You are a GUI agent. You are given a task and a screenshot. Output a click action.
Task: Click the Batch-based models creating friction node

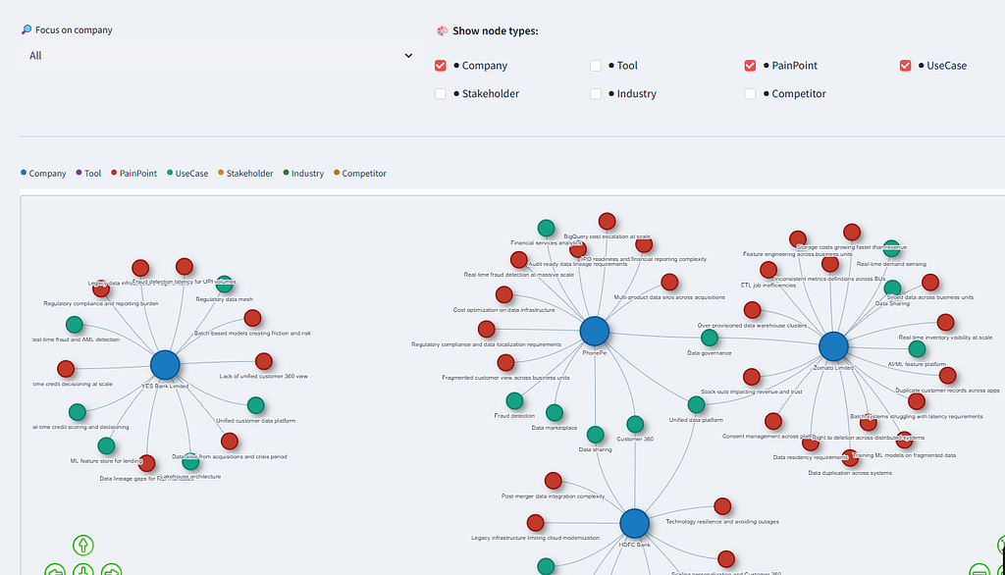[252, 318]
